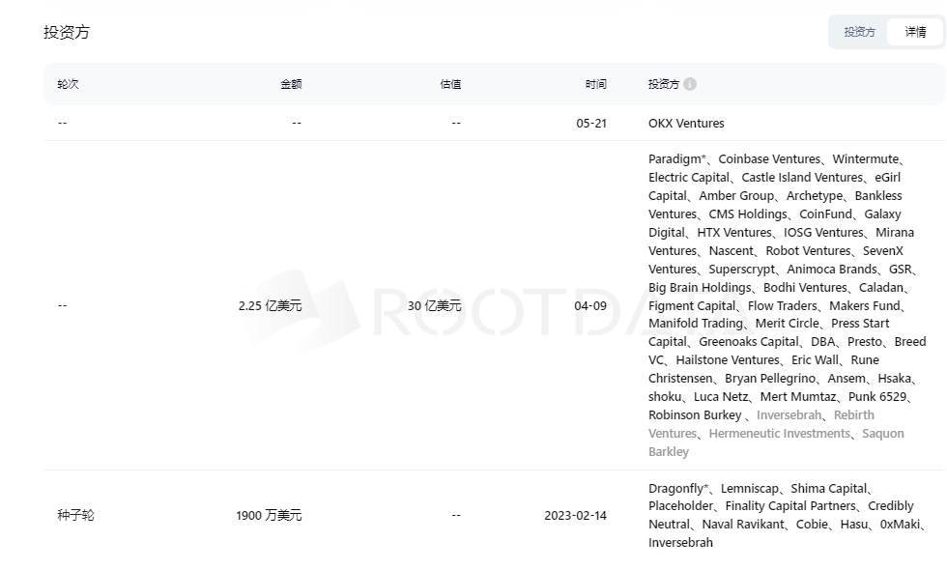
Task: Open the Hermeneutic Investments grayed link
Action: pos(779,434)
